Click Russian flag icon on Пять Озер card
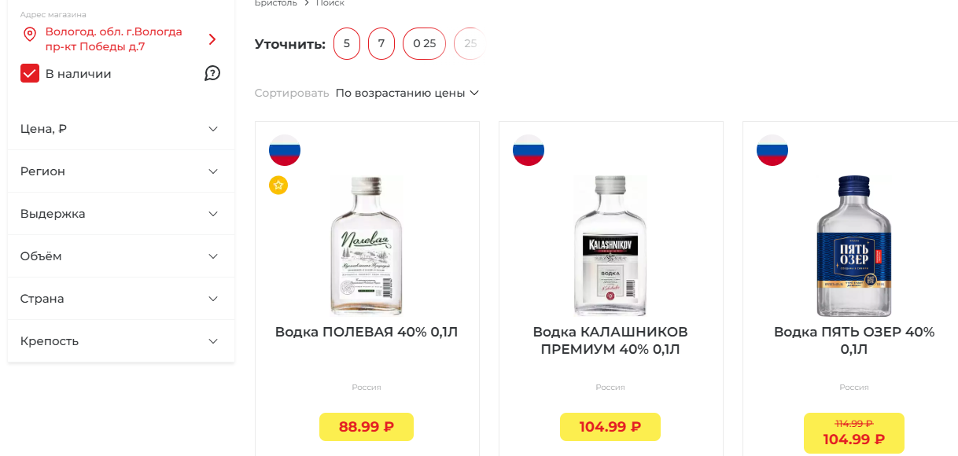Image resolution: width=958 pixels, height=456 pixels. pyautogui.click(x=772, y=150)
